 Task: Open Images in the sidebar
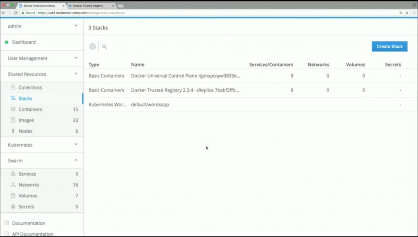click(26, 121)
